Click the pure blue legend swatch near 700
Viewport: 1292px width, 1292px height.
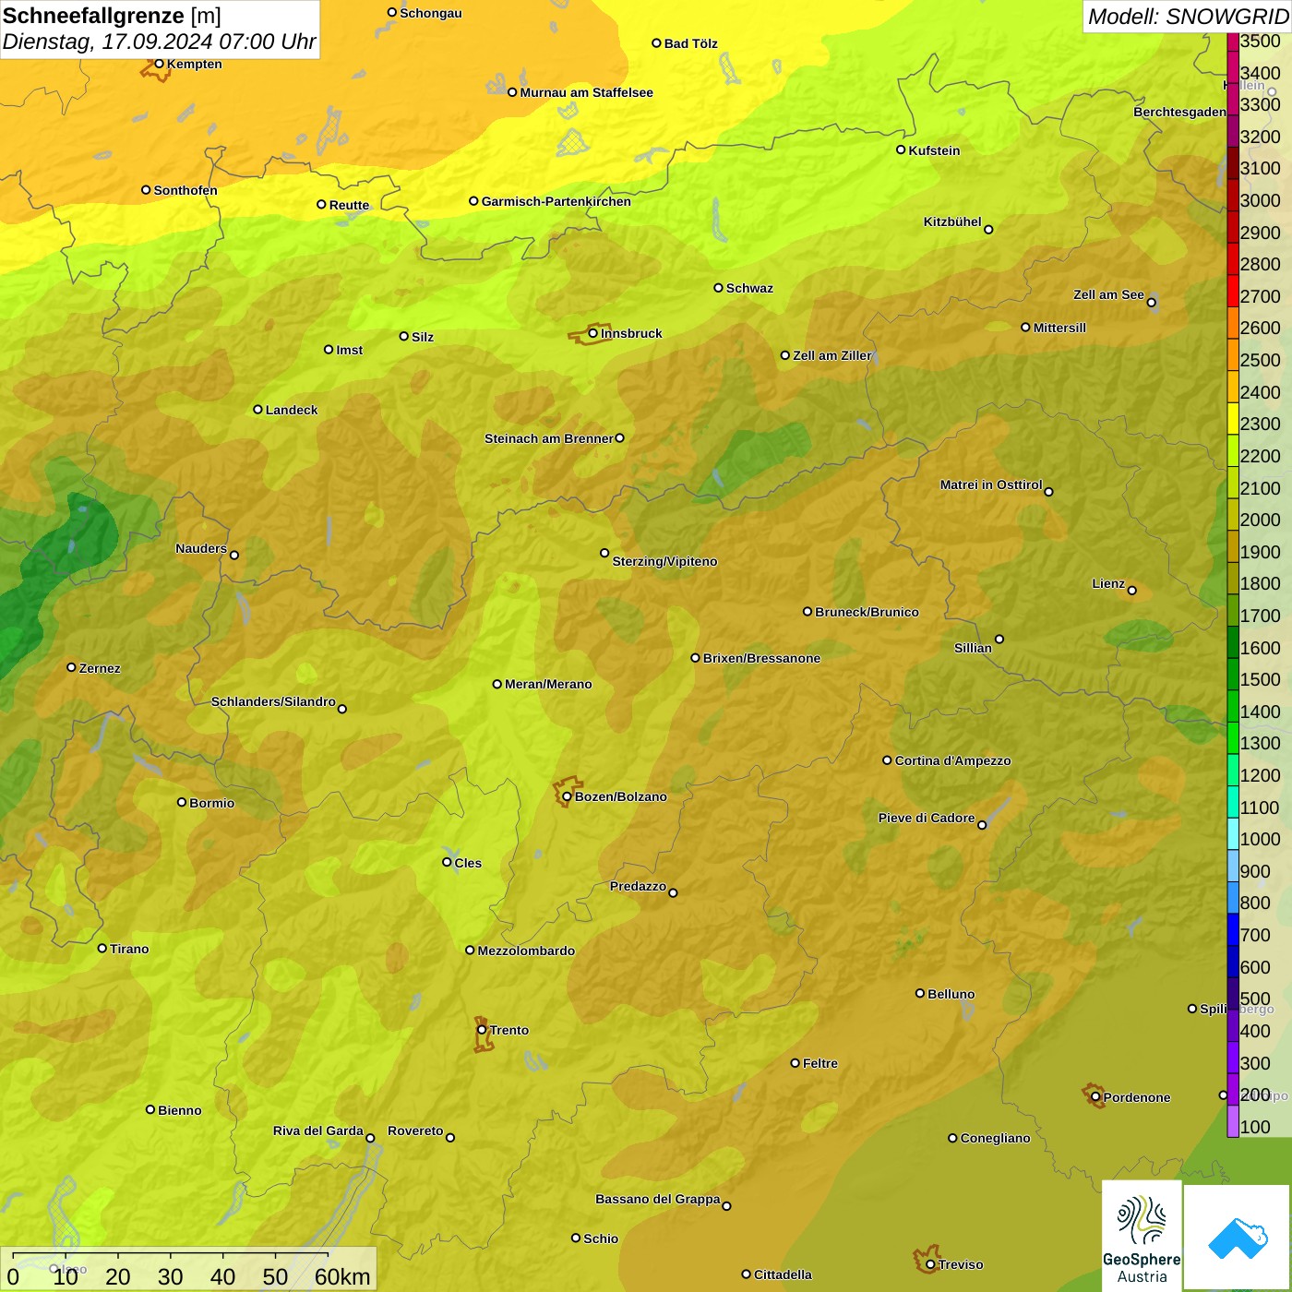coord(1233,929)
